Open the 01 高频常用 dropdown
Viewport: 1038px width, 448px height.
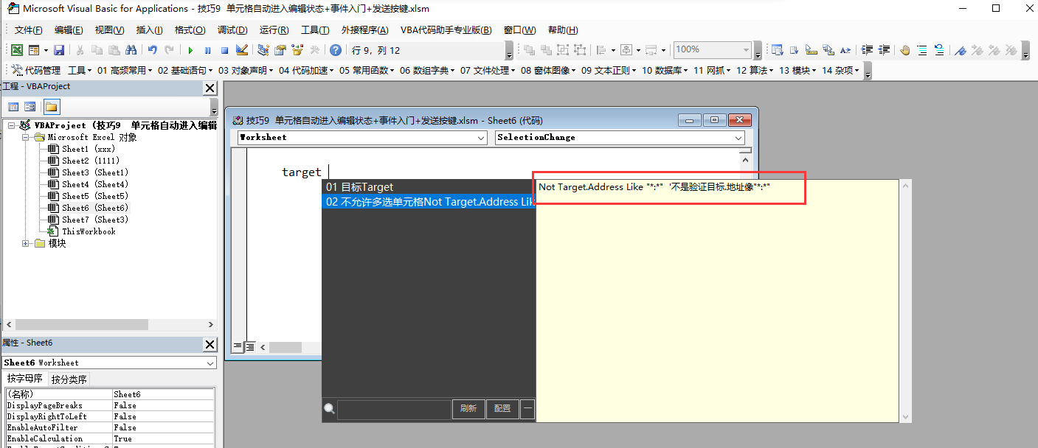124,71
